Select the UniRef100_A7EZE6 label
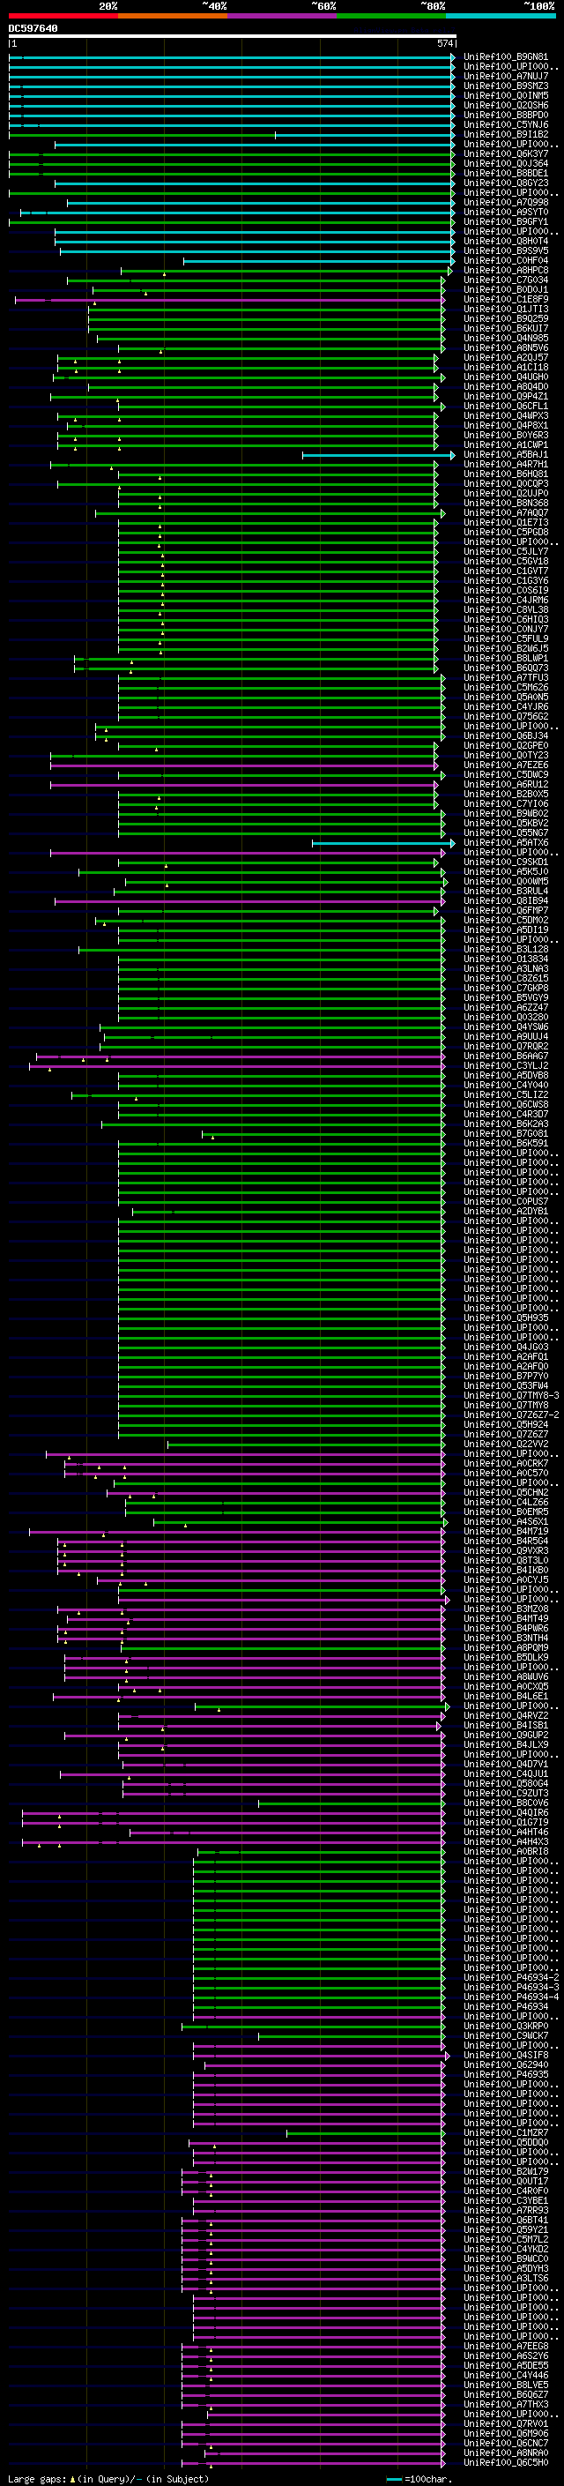Image resolution: width=564 pixels, height=2486 pixels. 506,765
